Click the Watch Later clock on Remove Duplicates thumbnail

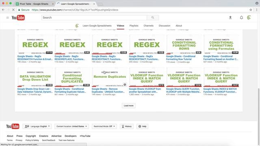click(x=125, y=85)
